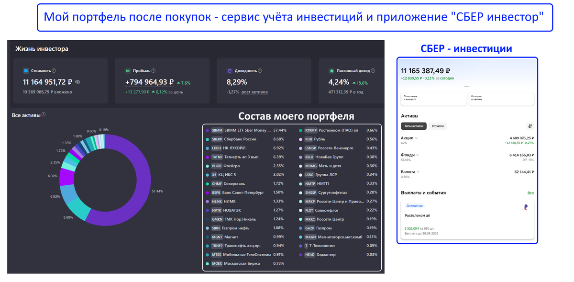Click the Сбербанк России row

point(245,139)
